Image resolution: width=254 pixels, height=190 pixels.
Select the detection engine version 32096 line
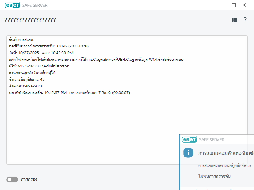pyautogui.click(x=49, y=46)
